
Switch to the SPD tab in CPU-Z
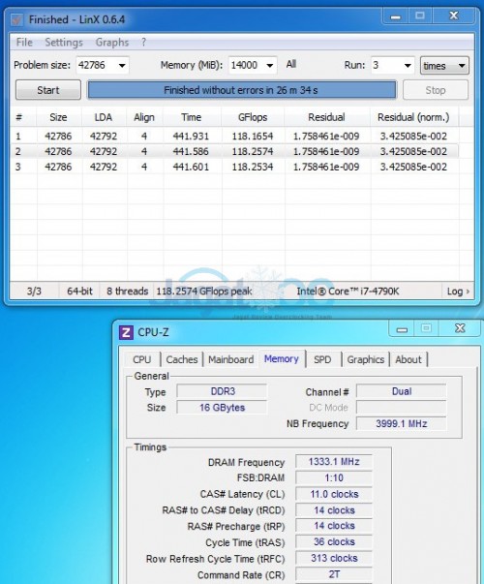(322, 359)
